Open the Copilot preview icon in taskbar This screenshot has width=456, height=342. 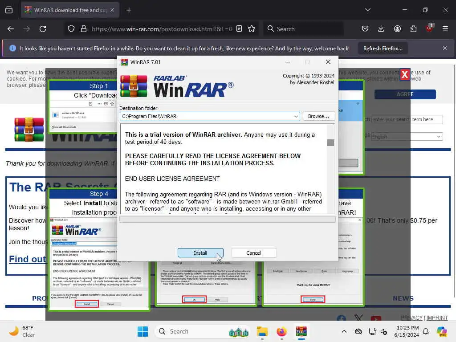(x=442, y=331)
